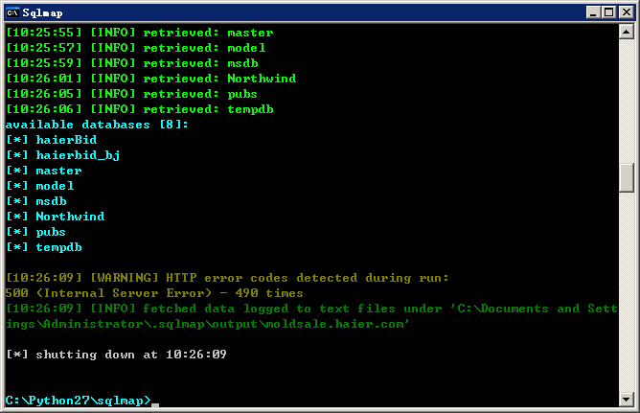
Task: Click the Sqlmap title bar text
Action: pyautogui.click(x=42, y=13)
